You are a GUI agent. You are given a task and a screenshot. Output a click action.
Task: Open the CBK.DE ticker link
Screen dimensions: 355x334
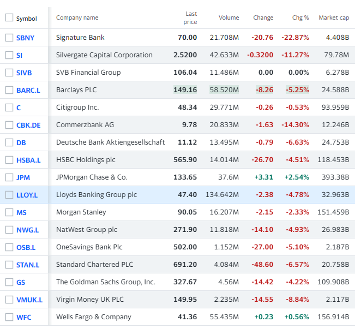(x=28, y=125)
